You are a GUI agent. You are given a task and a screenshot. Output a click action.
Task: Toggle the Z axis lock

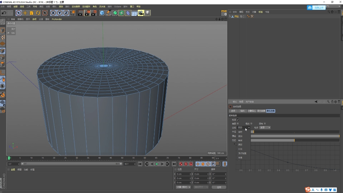66,13
